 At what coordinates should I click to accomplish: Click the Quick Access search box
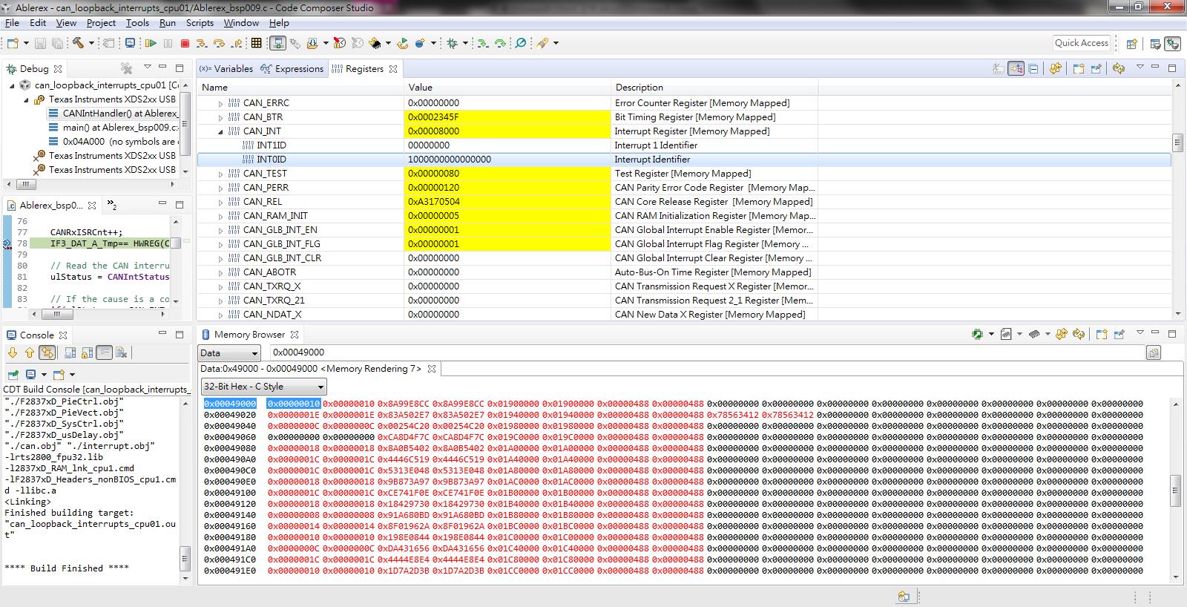coord(1081,43)
